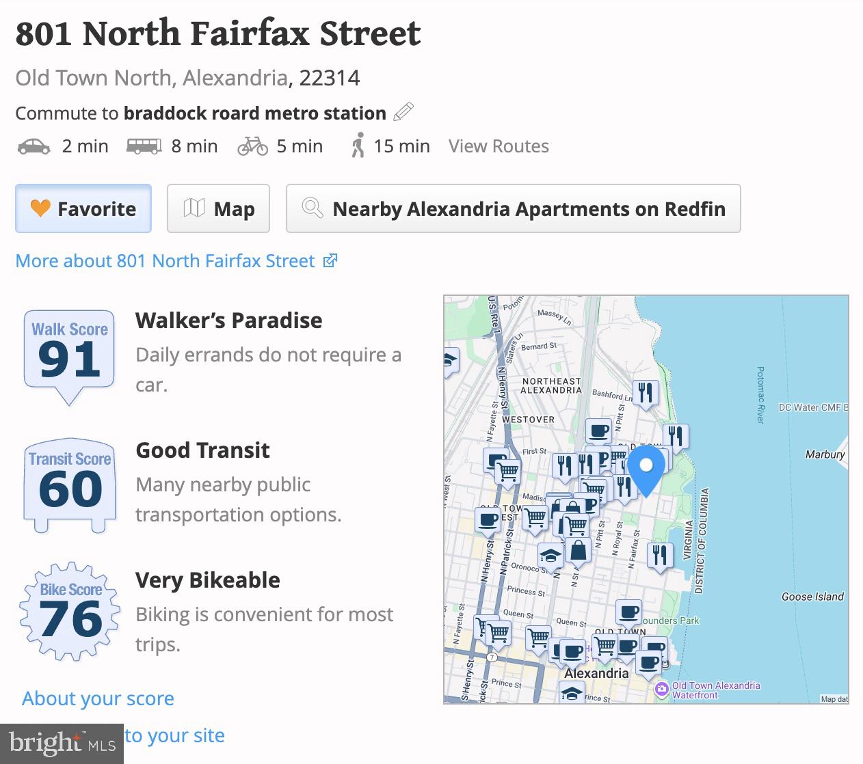This screenshot has width=863, height=764.
Task: Click the walking person commute icon
Action: pyautogui.click(x=357, y=146)
